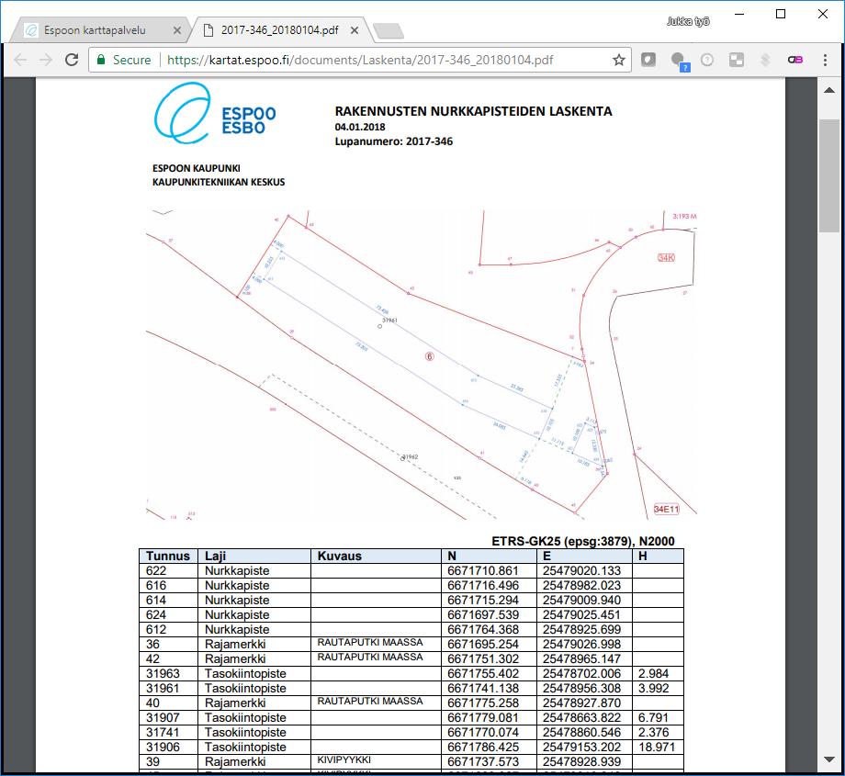Click the 3:193 M label on map
This screenshot has height=776, width=845.
pos(684,216)
